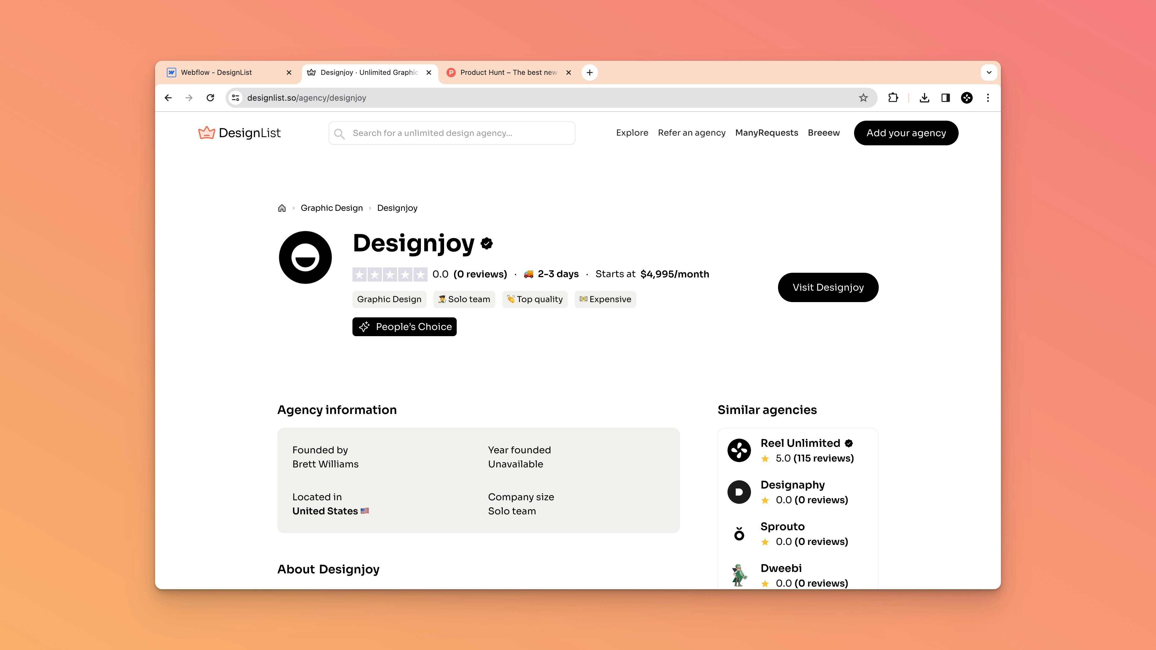Open the Refer an agency link
Screen dimensions: 1156x650
[x=692, y=133]
